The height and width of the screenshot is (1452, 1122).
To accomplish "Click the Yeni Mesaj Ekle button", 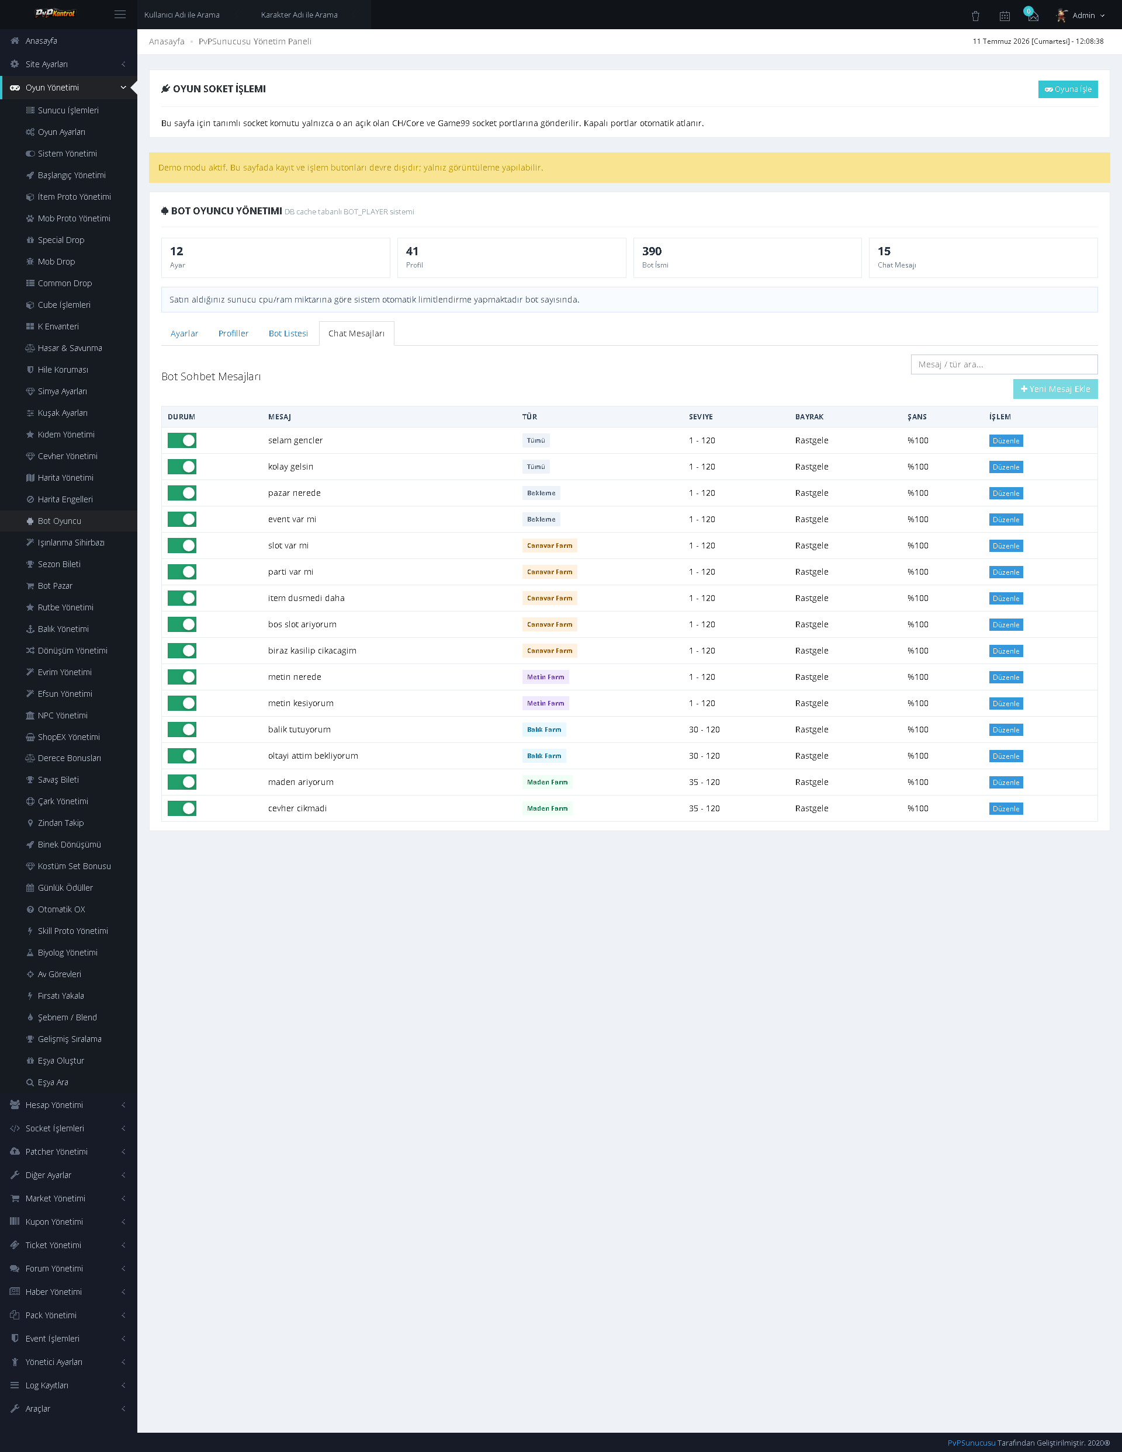I will (1055, 389).
